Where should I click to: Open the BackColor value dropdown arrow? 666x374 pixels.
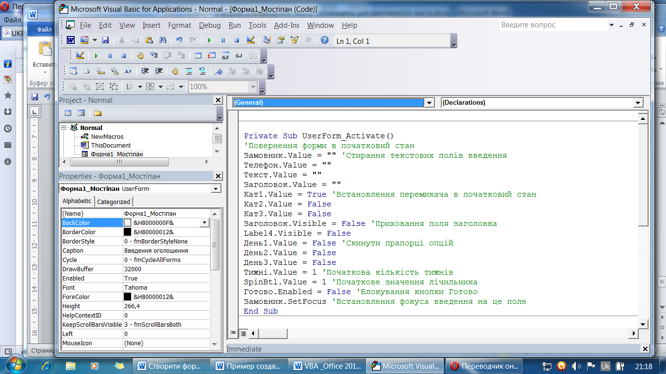pyautogui.click(x=205, y=223)
